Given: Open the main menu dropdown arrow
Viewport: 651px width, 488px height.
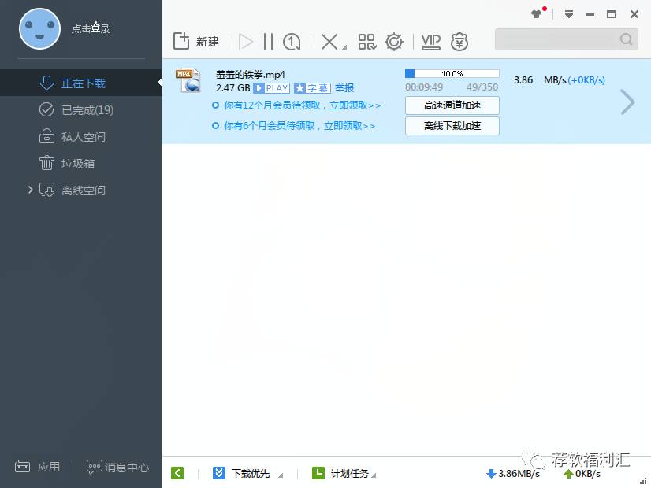Looking at the screenshot, I should coord(569,14).
